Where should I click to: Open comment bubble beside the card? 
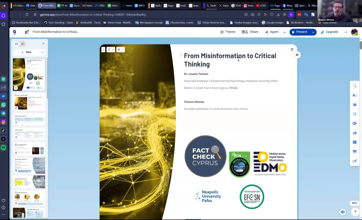[297, 55]
